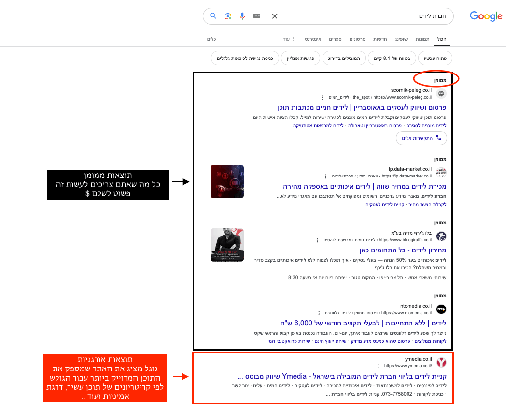Open the מכירת לידים במחיר שווה ad title

pos(365,186)
